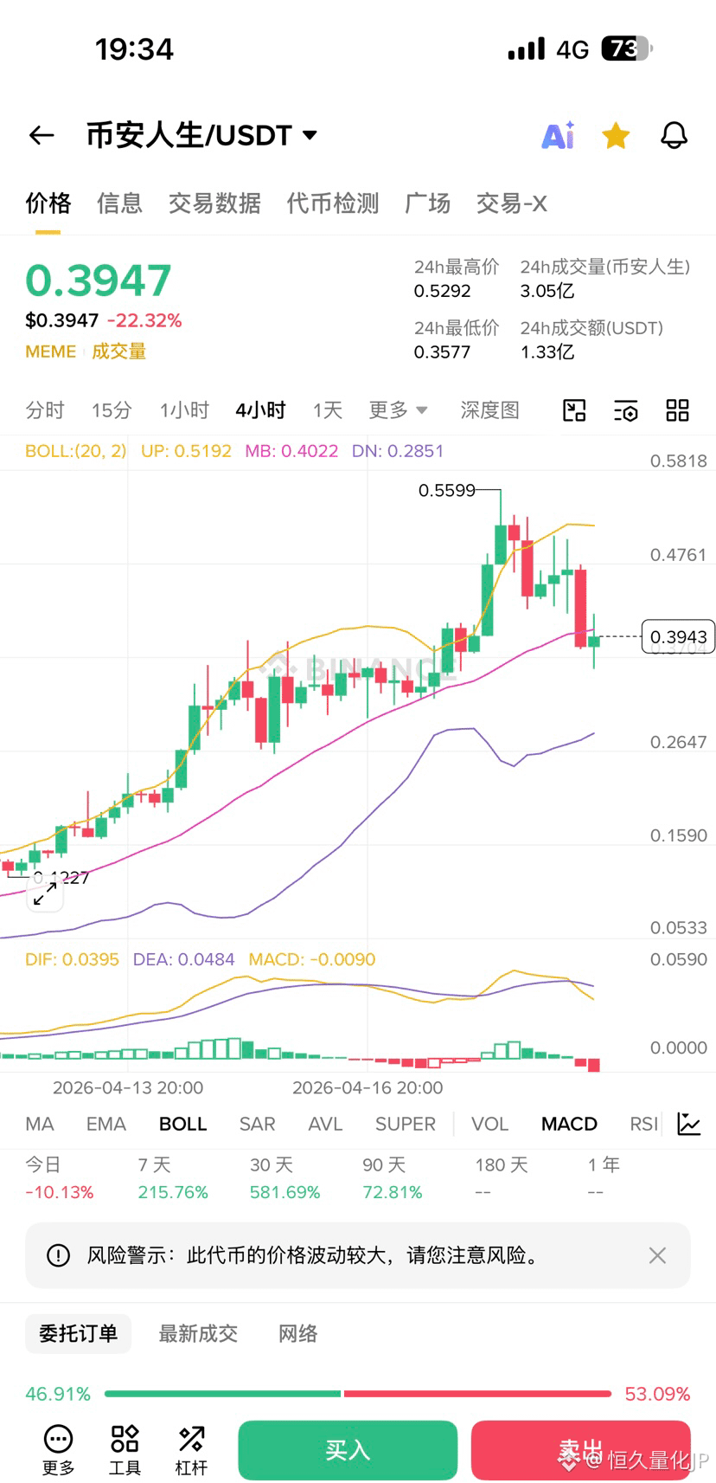Expand the 币安人生/USDT pair dropdown
Screen dimensions: 716x1483
310,135
